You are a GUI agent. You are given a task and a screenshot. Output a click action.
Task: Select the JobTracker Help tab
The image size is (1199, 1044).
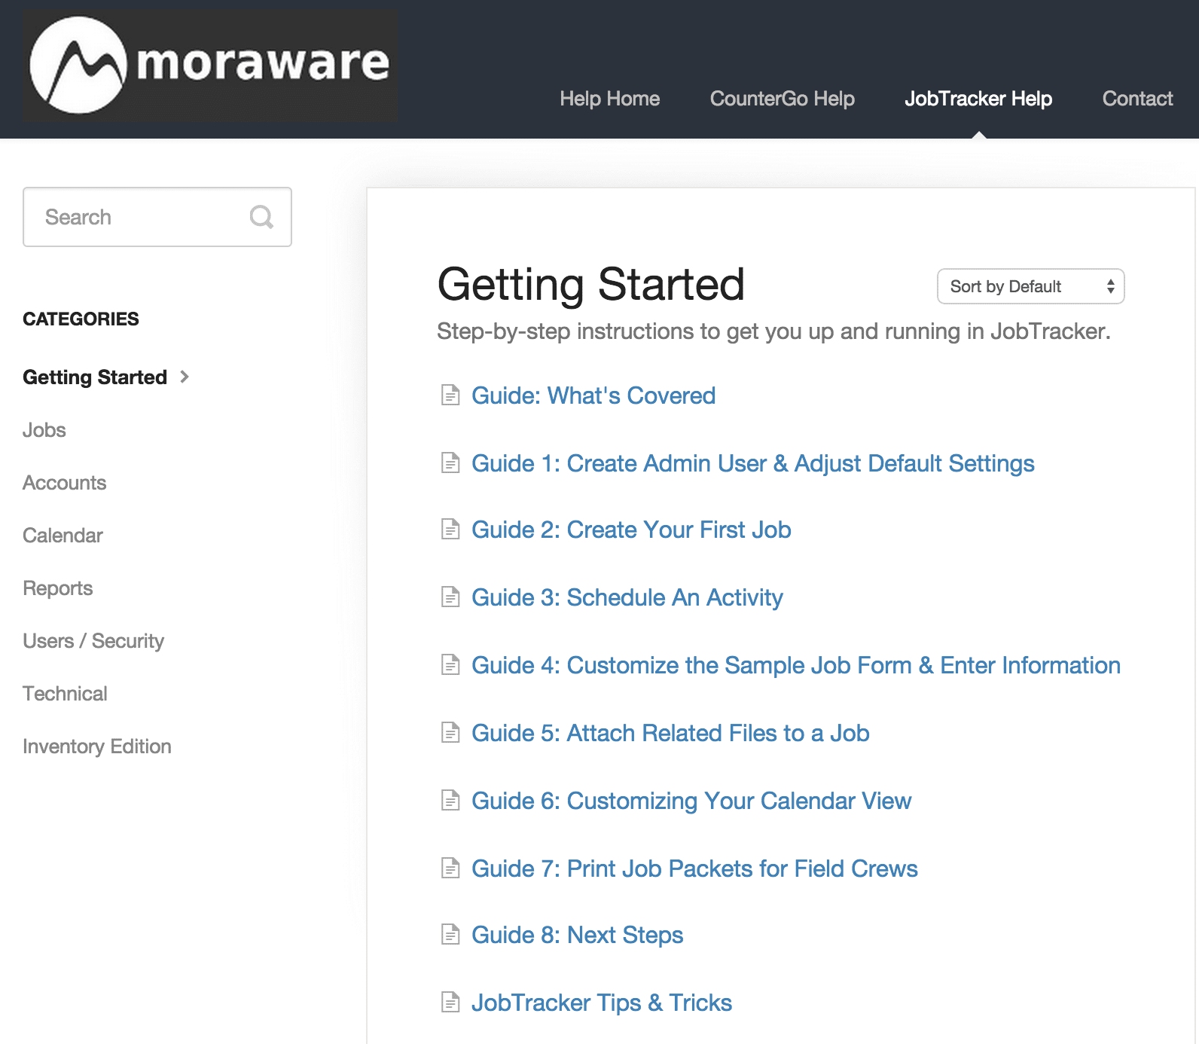click(978, 99)
